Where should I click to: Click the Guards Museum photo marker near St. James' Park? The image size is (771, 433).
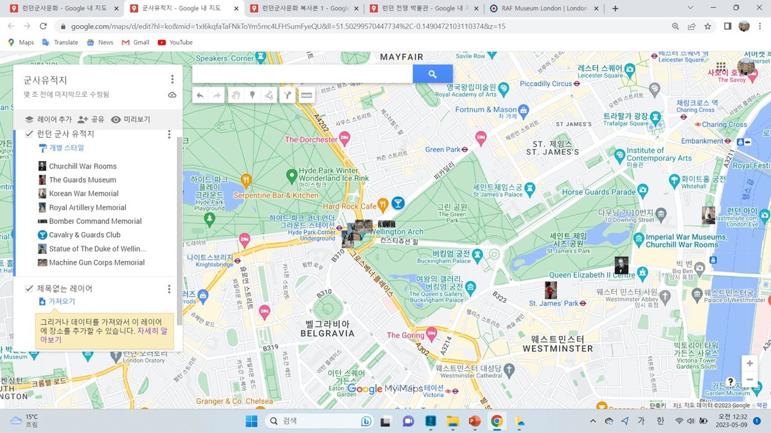551,290
